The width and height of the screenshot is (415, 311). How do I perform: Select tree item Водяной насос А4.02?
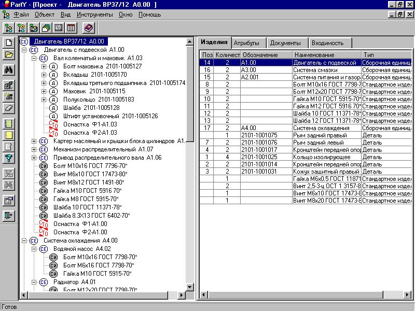point(82,249)
